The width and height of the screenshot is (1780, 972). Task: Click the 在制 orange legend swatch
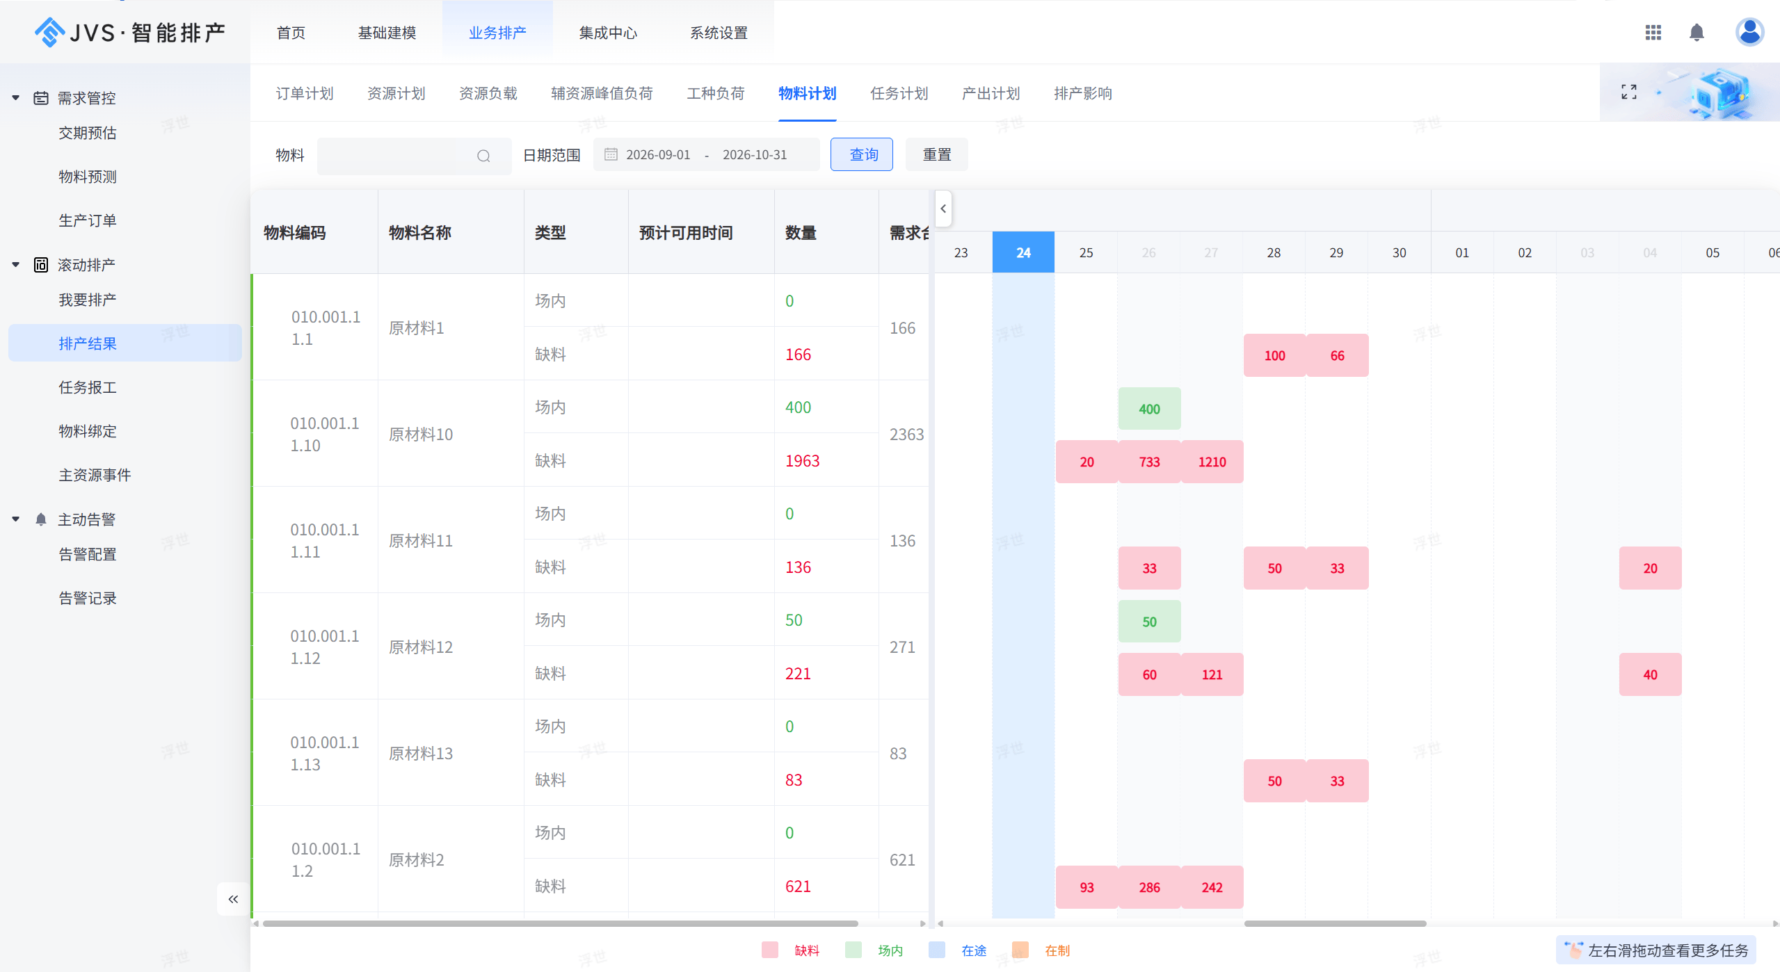point(1020,950)
